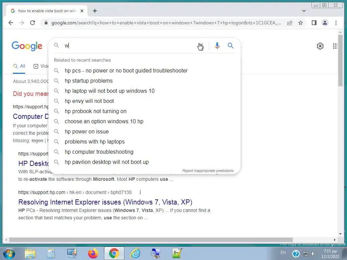Switch to the Videos results tab
Screen dimensions: 347x260
pos(41,66)
